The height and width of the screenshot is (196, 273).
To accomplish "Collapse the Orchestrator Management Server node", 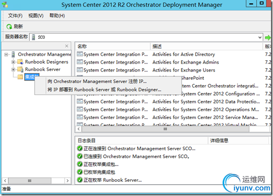I will click(x=6, y=54).
